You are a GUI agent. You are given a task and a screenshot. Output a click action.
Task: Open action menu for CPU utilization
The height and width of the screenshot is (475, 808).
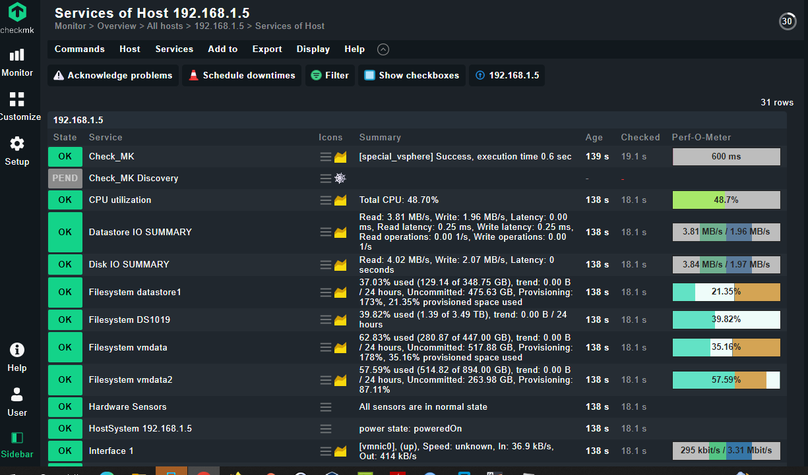point(326,200)
